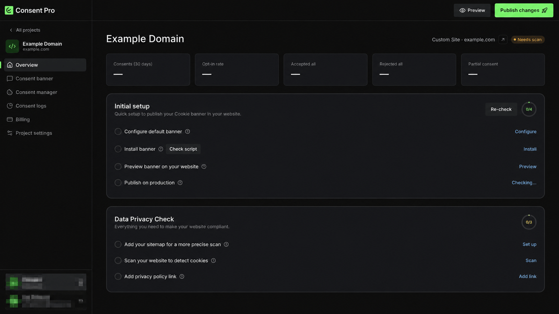Image resolution: width=559 pixels, height=314 pixels.
Task: Mark Configure default banner step circle
Action: pos(118,132)
